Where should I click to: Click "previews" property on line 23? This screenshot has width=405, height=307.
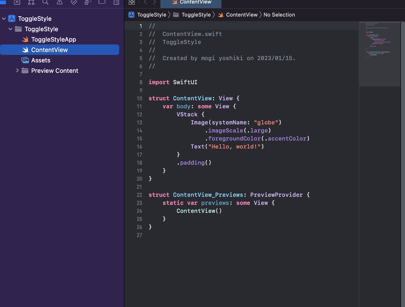pos(215,203)
